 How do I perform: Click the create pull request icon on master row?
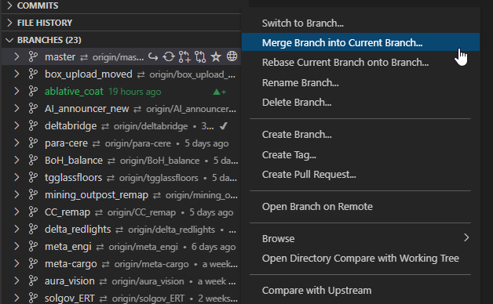[184, 56]
